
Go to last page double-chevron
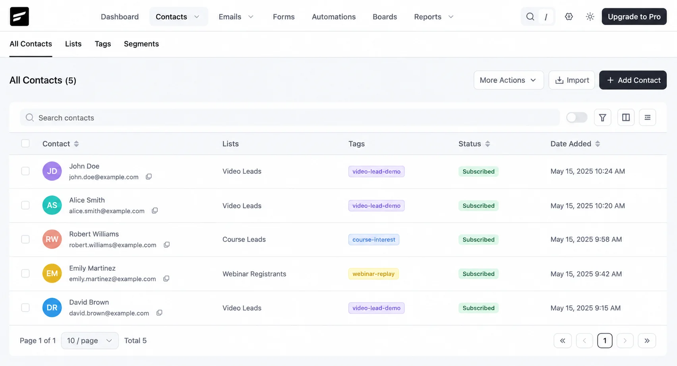point(647,341)
